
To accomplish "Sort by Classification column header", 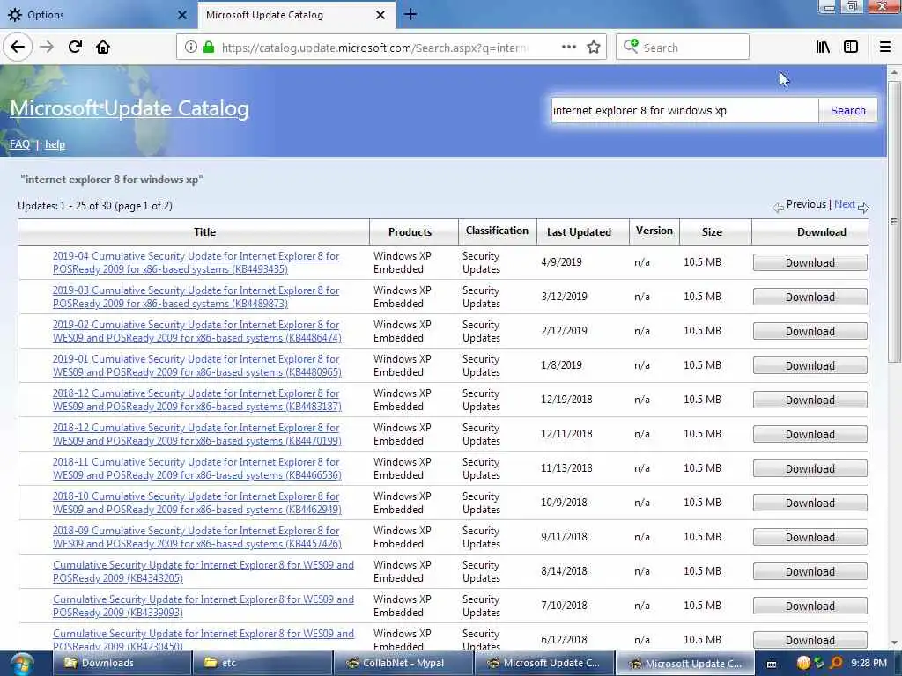I will point(497,231).
